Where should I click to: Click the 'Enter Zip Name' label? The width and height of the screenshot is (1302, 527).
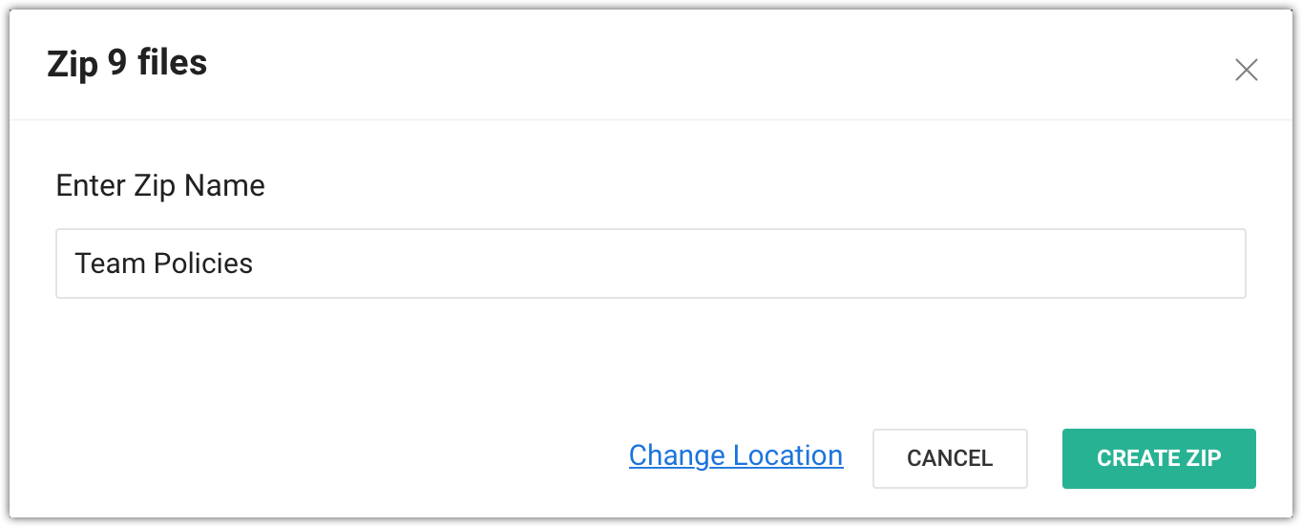pyautogui.click(x=160, y=185)
